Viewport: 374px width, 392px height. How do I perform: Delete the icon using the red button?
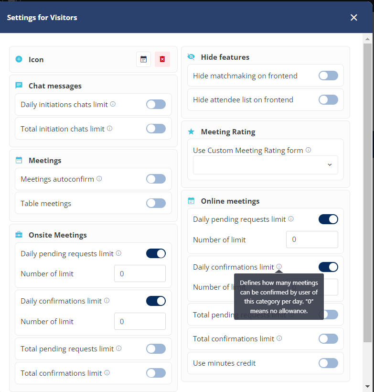(x=162, y=59)
